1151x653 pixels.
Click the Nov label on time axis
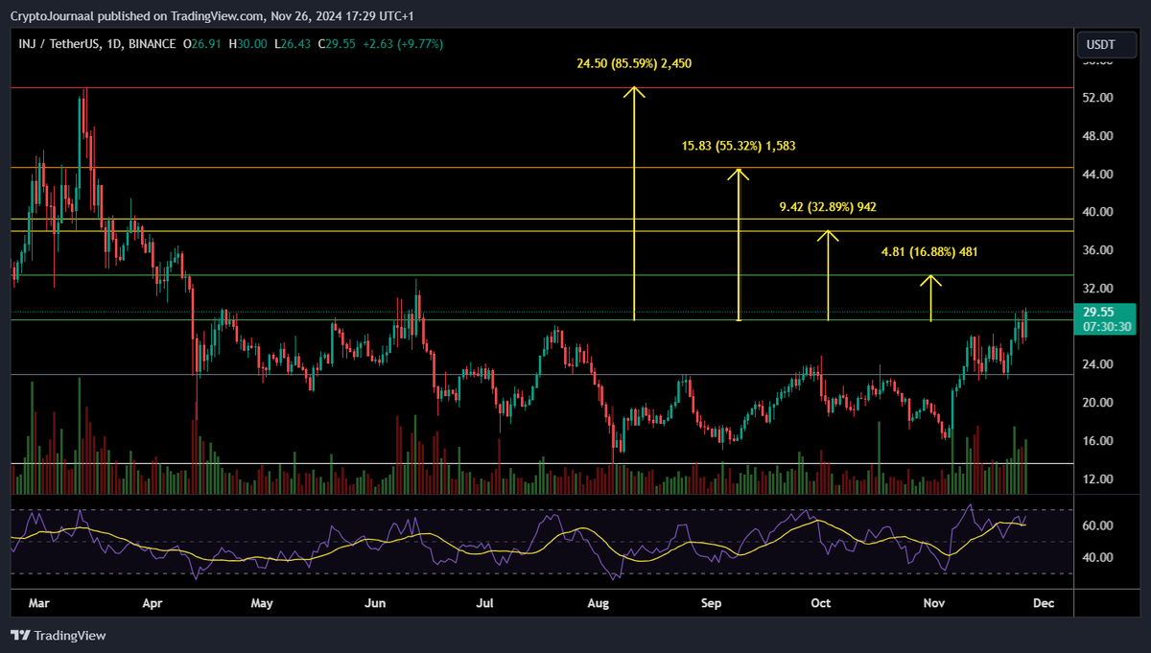coord(932,604)
